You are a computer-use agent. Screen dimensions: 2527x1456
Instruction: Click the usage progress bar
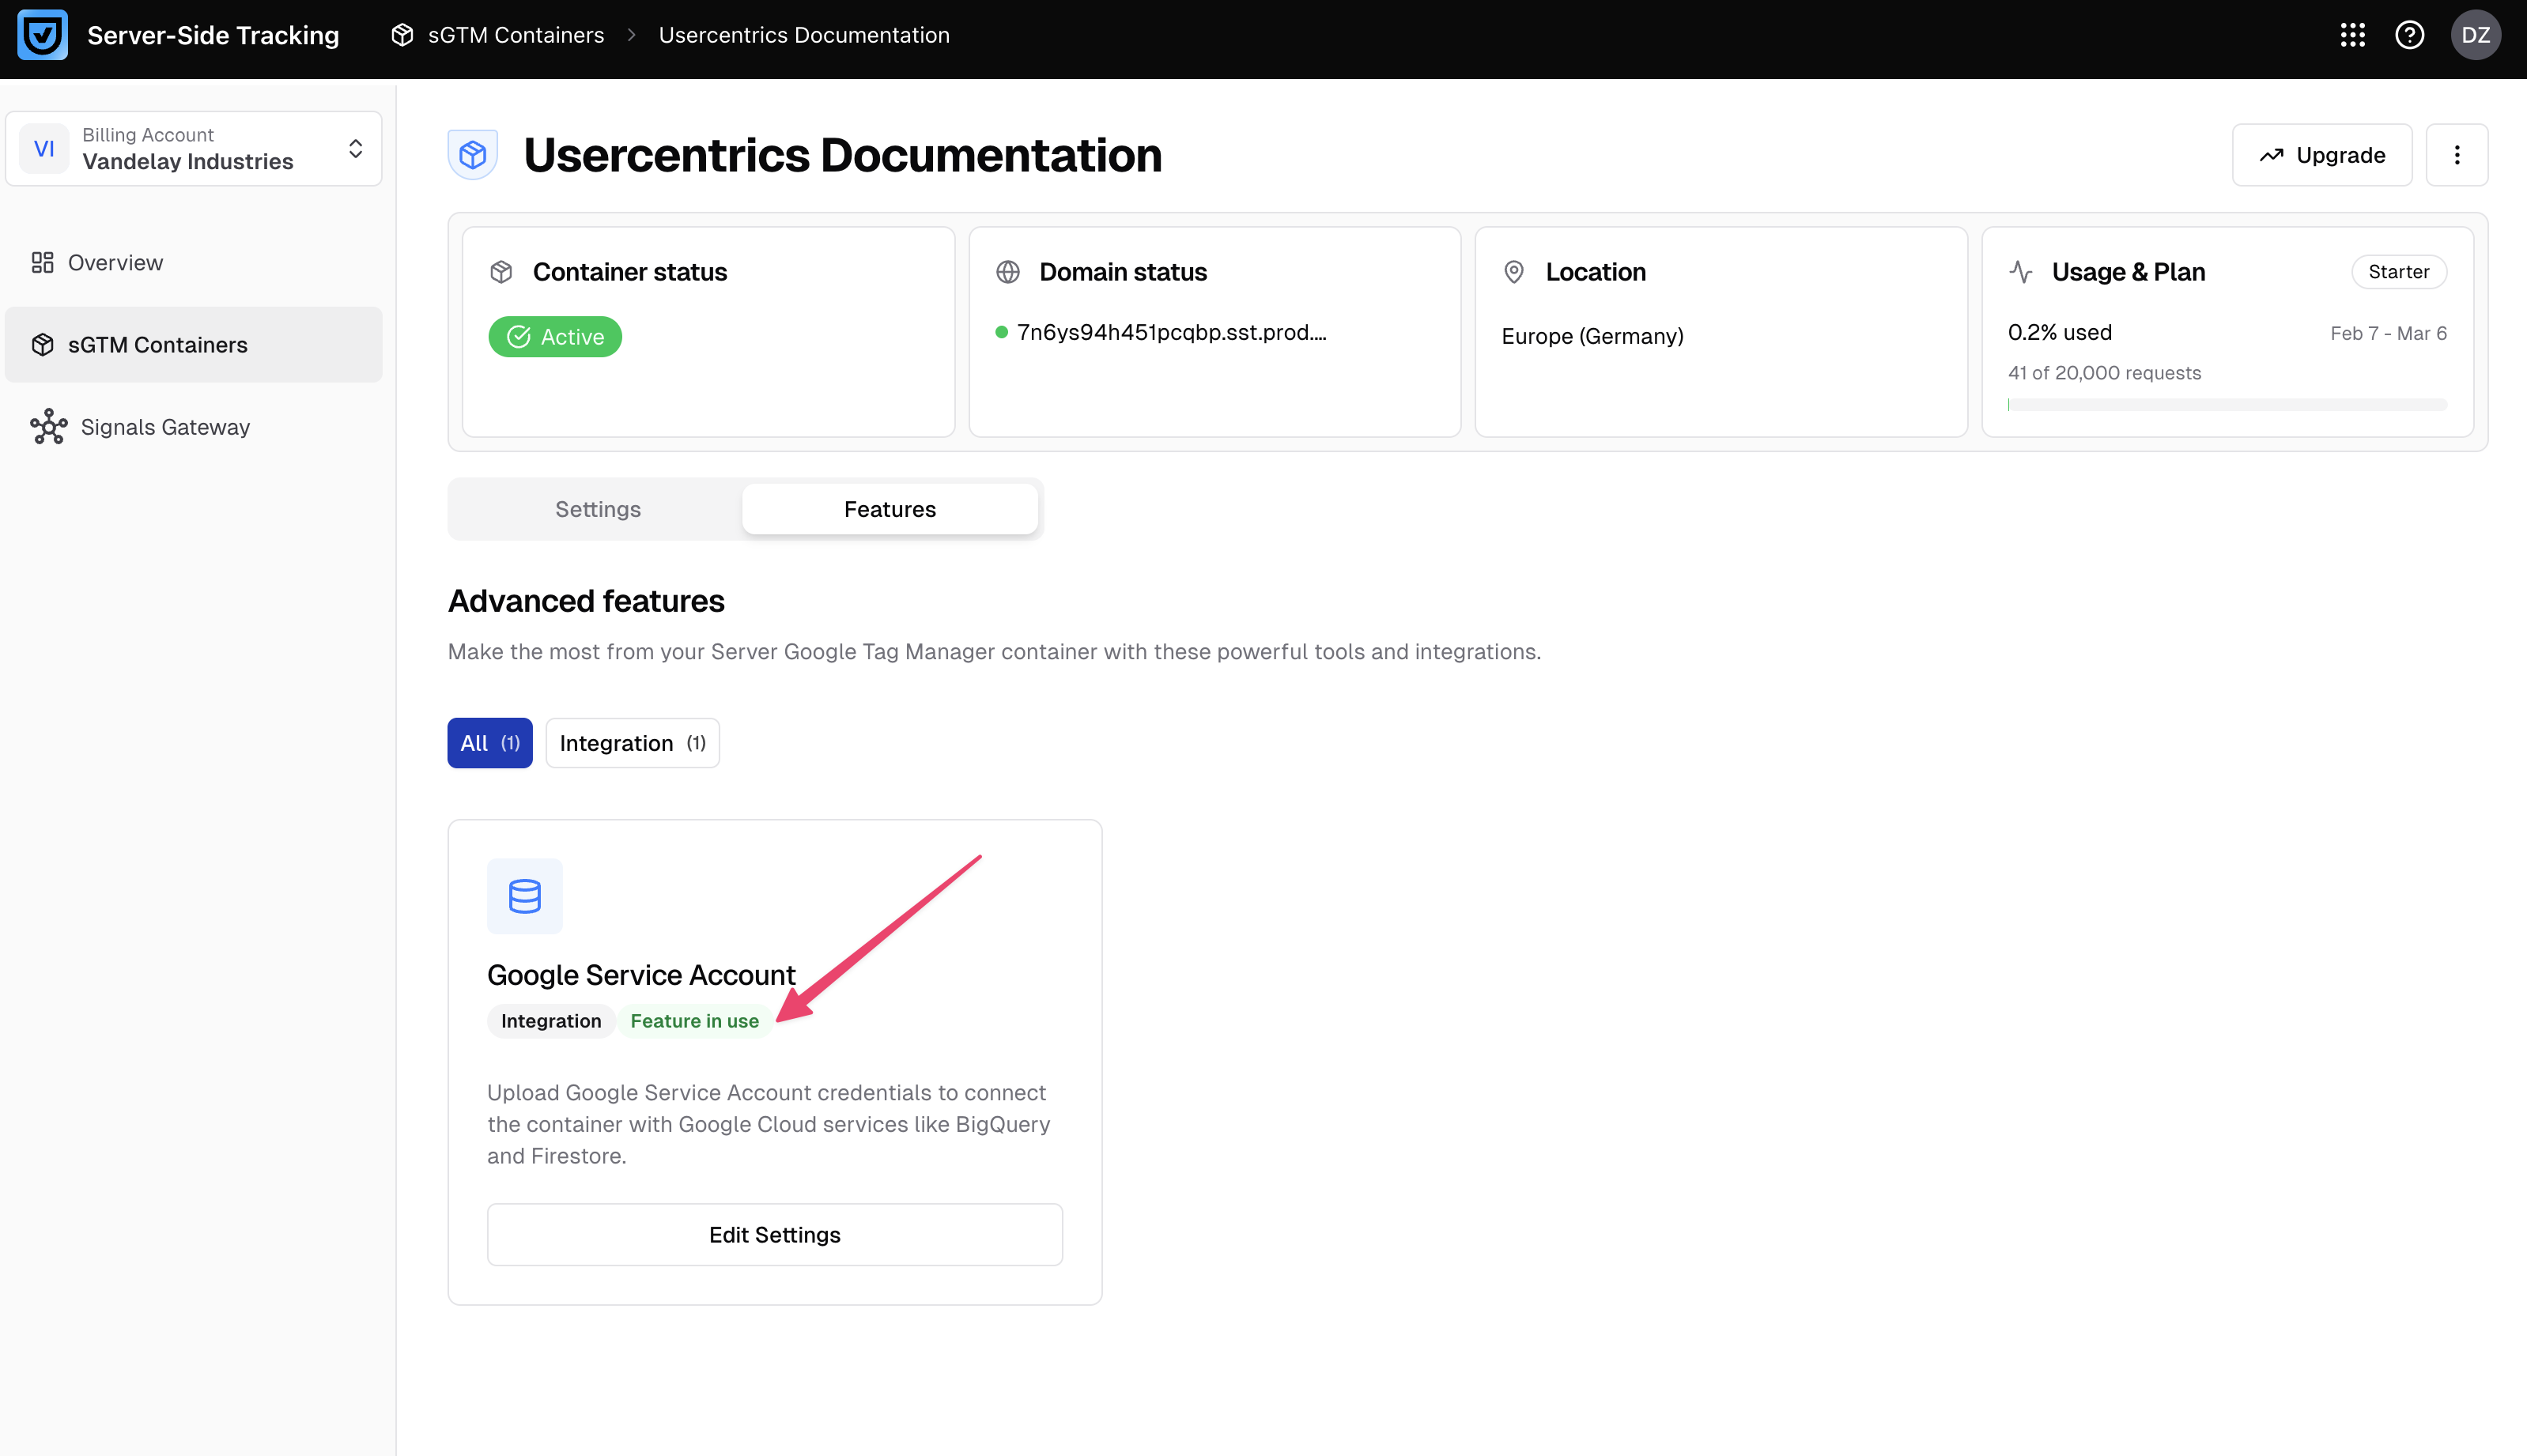[2226, 405]
